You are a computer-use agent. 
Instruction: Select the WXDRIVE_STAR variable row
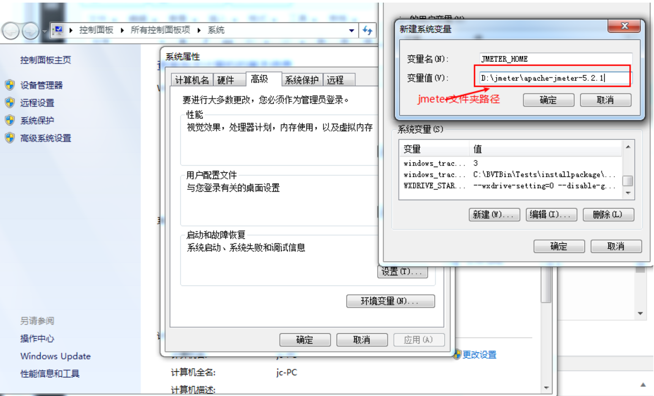pos(510,186)
